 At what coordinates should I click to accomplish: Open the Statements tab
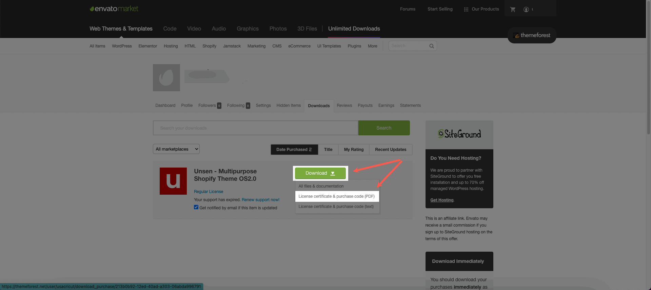click(x=410, y=105)
